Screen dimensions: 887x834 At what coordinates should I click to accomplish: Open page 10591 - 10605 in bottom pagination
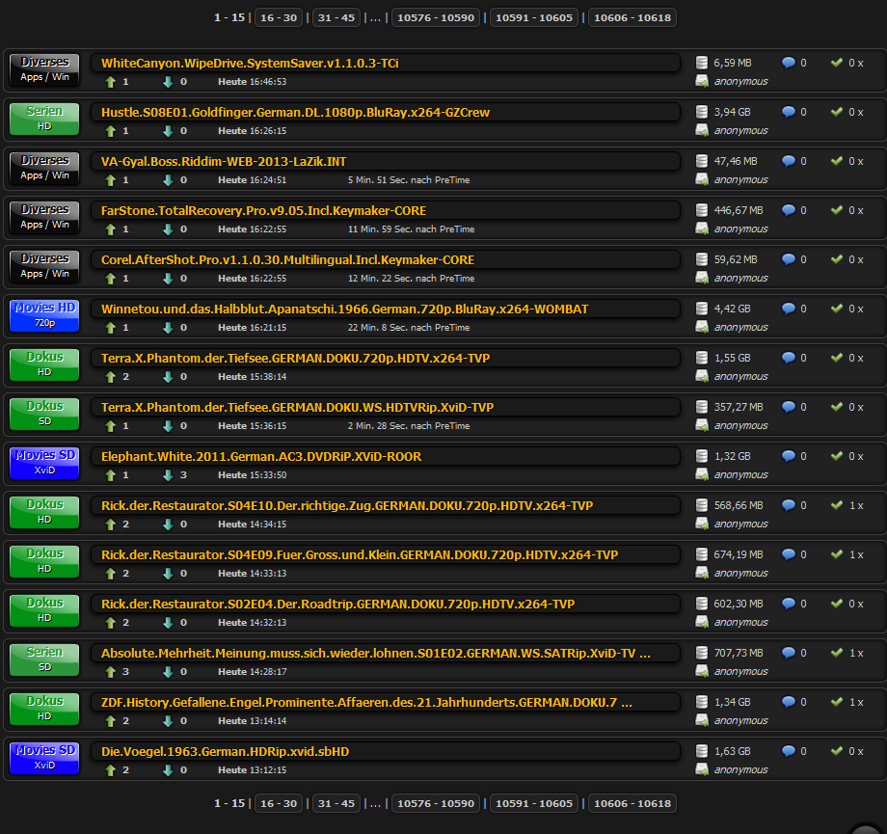pyautogui.click(x=534, y=803)
